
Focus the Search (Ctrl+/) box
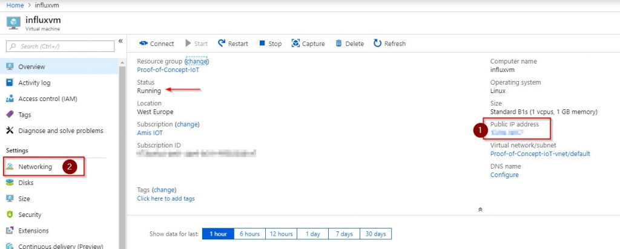coord(60,46)
